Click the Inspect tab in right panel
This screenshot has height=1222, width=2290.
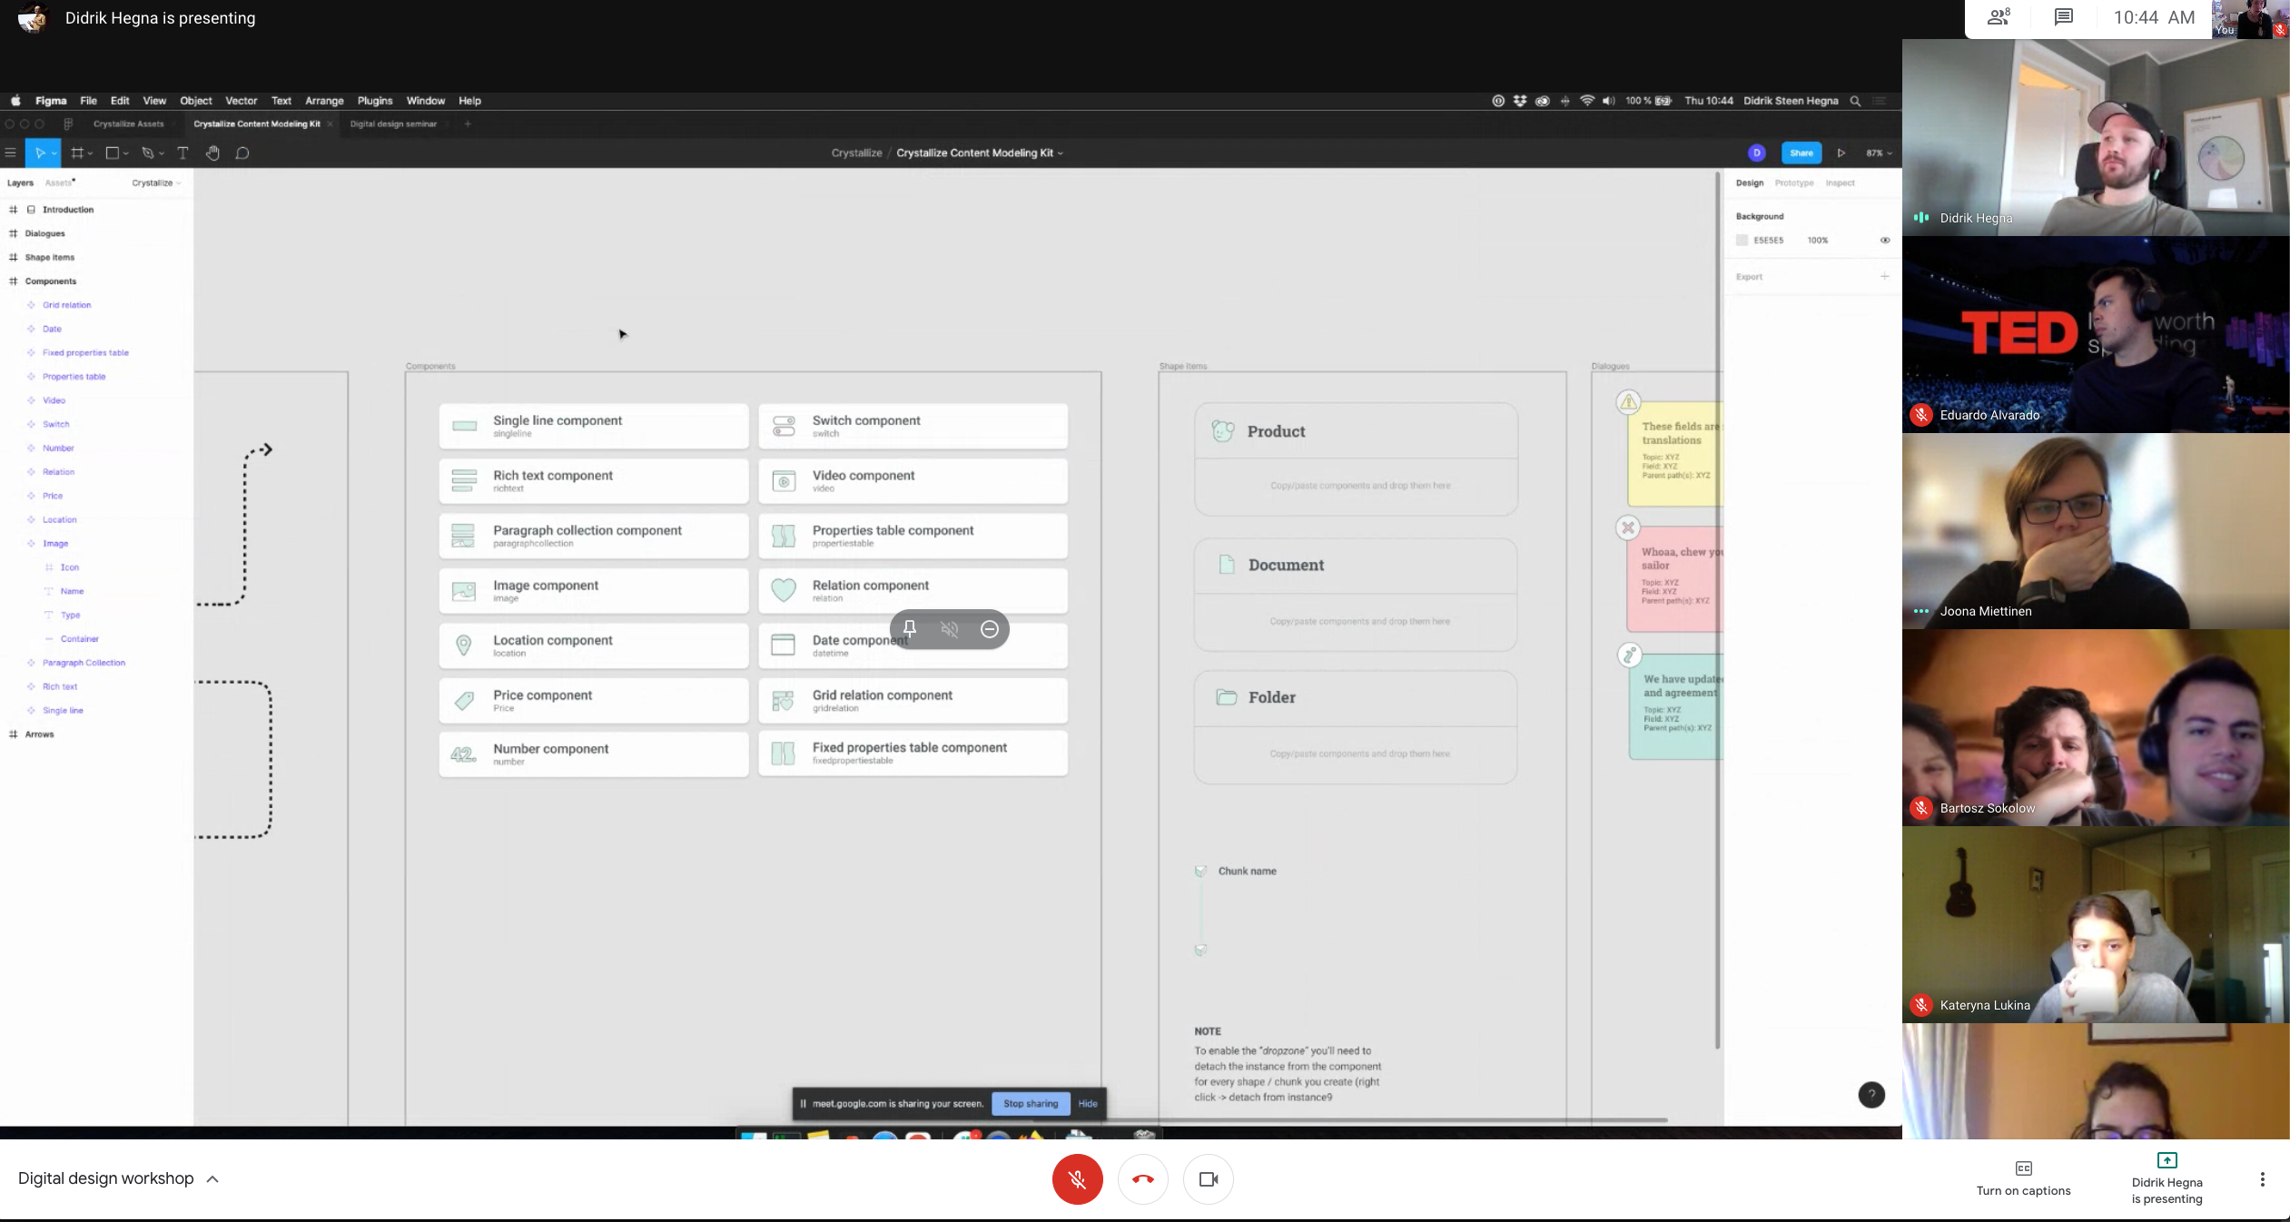[x=1841, y=182]
